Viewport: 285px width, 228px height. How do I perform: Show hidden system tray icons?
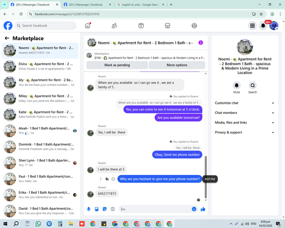pyautogui.click(x=231, y=223)
